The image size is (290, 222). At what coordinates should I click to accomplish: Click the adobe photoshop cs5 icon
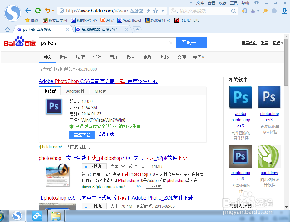coord(241,97)
